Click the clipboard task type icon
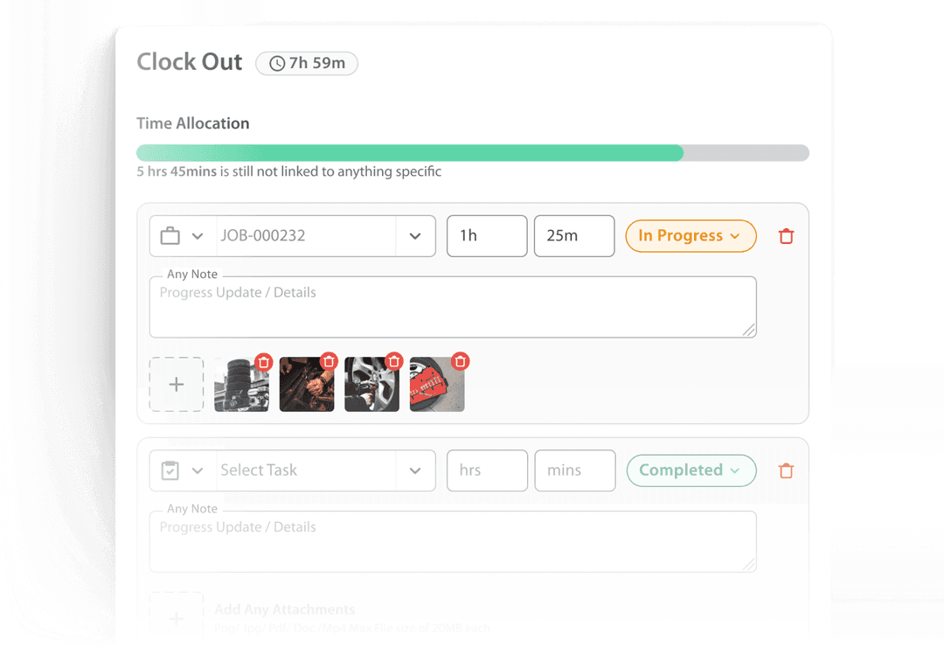The height and width of the screenshot is (655, 944). 170,470
